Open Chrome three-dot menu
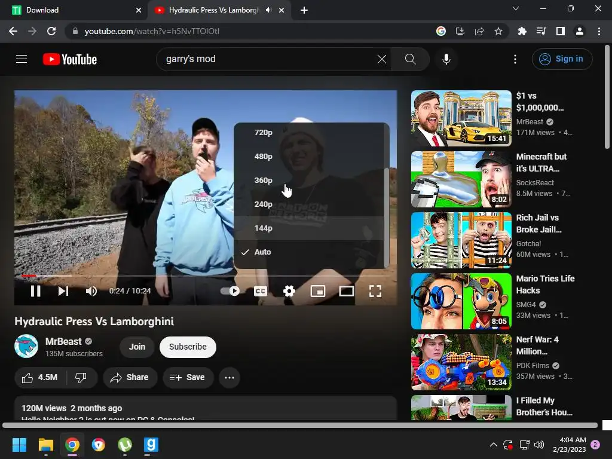Viewport: 612px width, 459px height. 599,31
